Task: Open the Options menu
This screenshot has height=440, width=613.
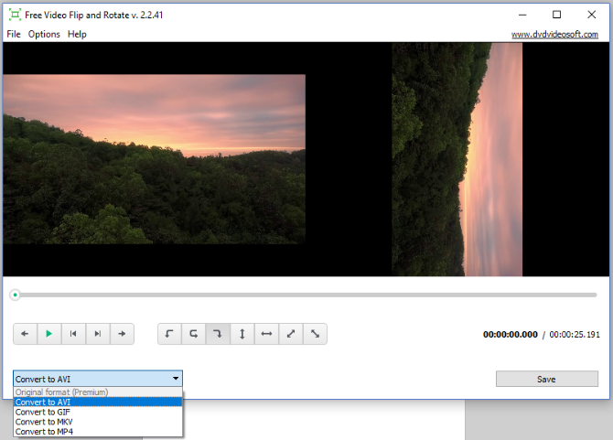Action: (44, 34)
